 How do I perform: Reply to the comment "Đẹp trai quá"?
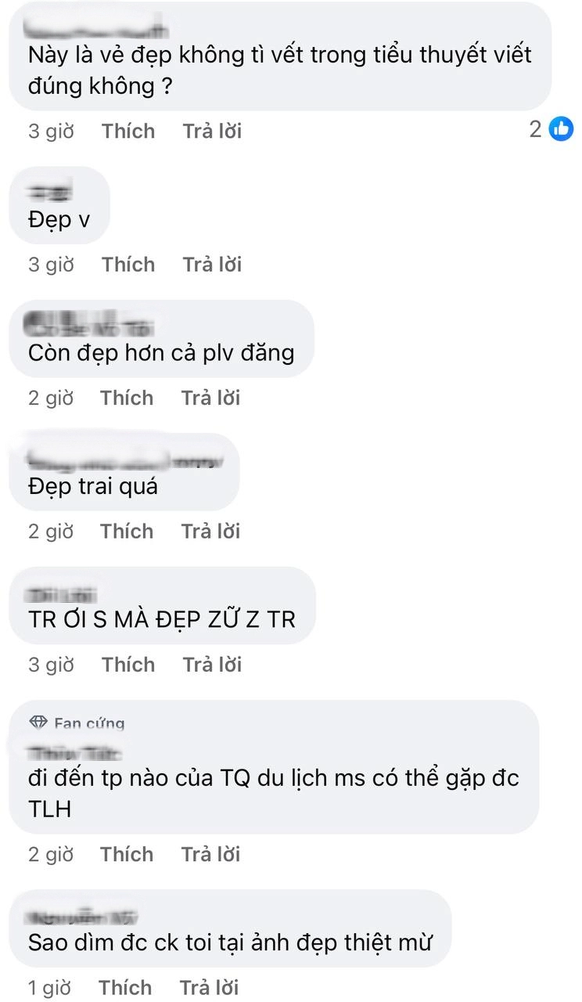coord(211,531)
